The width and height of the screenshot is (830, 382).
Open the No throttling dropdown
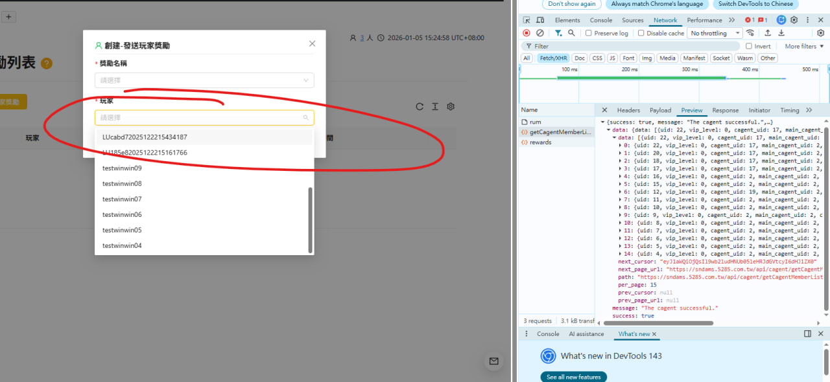[x=715, y=33]
